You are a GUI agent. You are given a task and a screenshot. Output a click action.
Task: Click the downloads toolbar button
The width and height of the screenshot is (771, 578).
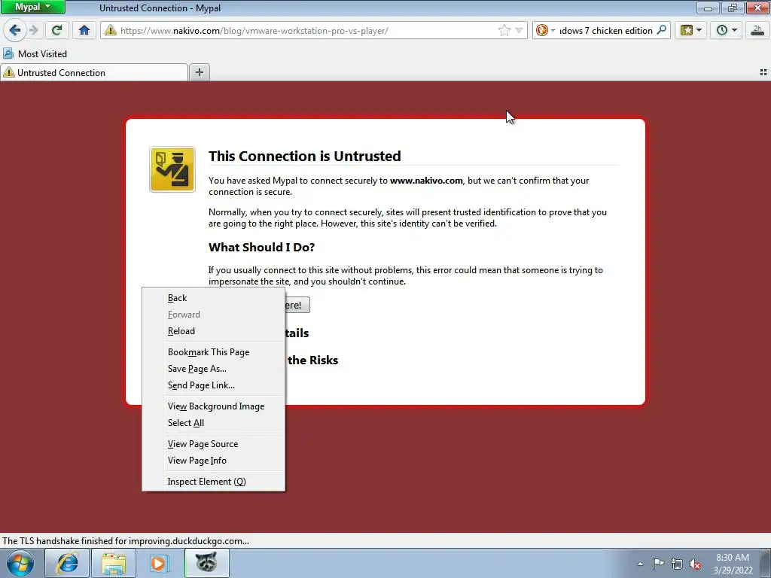[x=757, y=30]
